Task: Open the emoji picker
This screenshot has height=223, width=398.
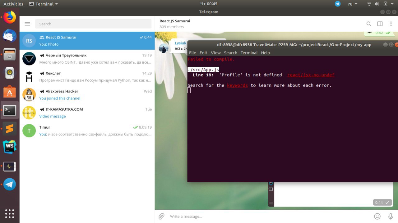Action: tap(377, 216)
